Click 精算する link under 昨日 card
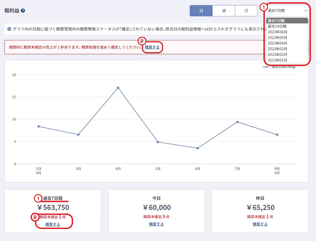The width and height of the screenshot is (316, 241). click(260, 224)
